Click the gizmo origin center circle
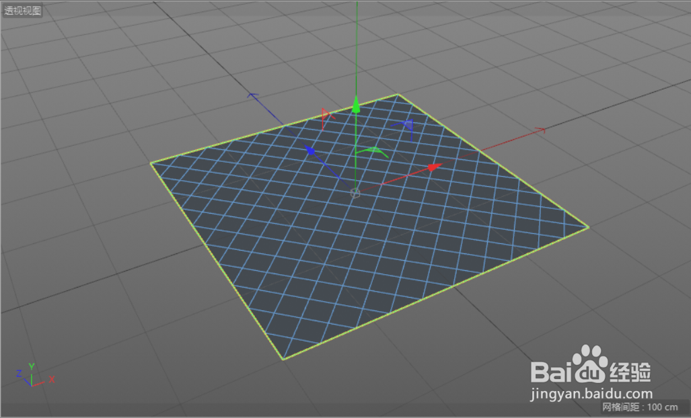 (x=355, y=193)
